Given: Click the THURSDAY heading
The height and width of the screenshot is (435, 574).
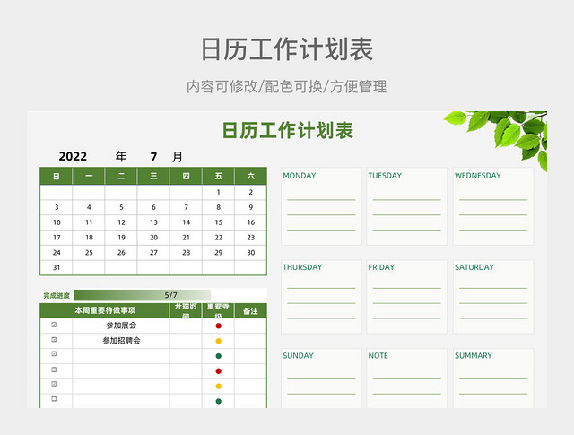Looking at the screenshot, I should (x=302, y=267).
